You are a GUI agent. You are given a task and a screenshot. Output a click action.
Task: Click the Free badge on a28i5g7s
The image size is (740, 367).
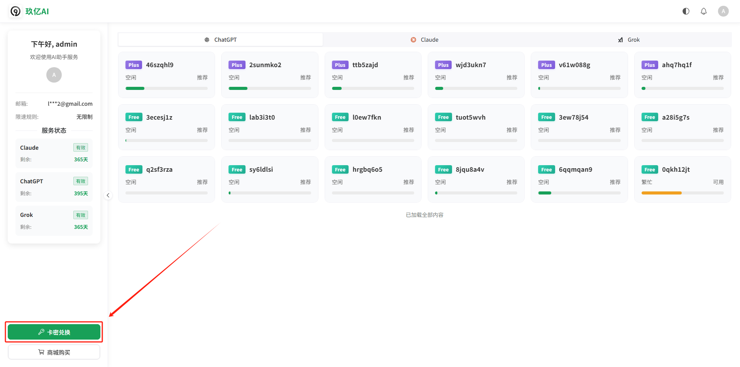point(650,117)
